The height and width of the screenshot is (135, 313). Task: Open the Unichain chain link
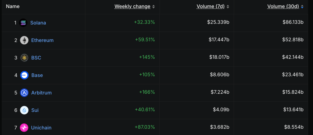coord(41,128)
